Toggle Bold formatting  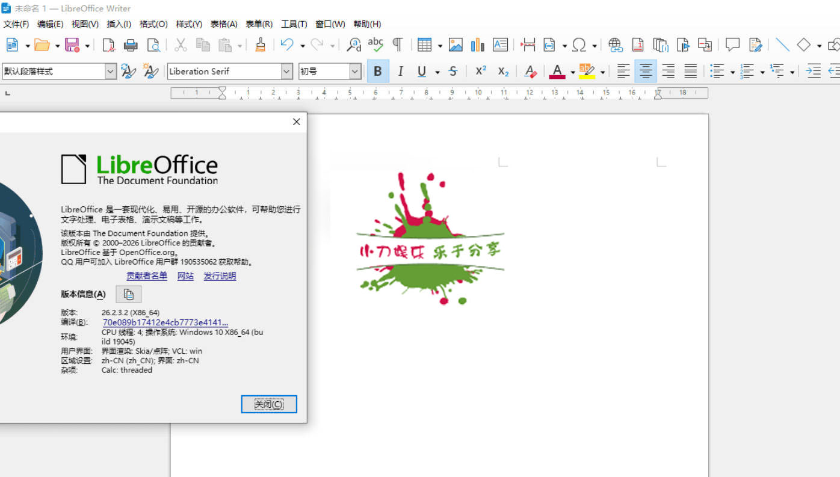pos(378,72)
